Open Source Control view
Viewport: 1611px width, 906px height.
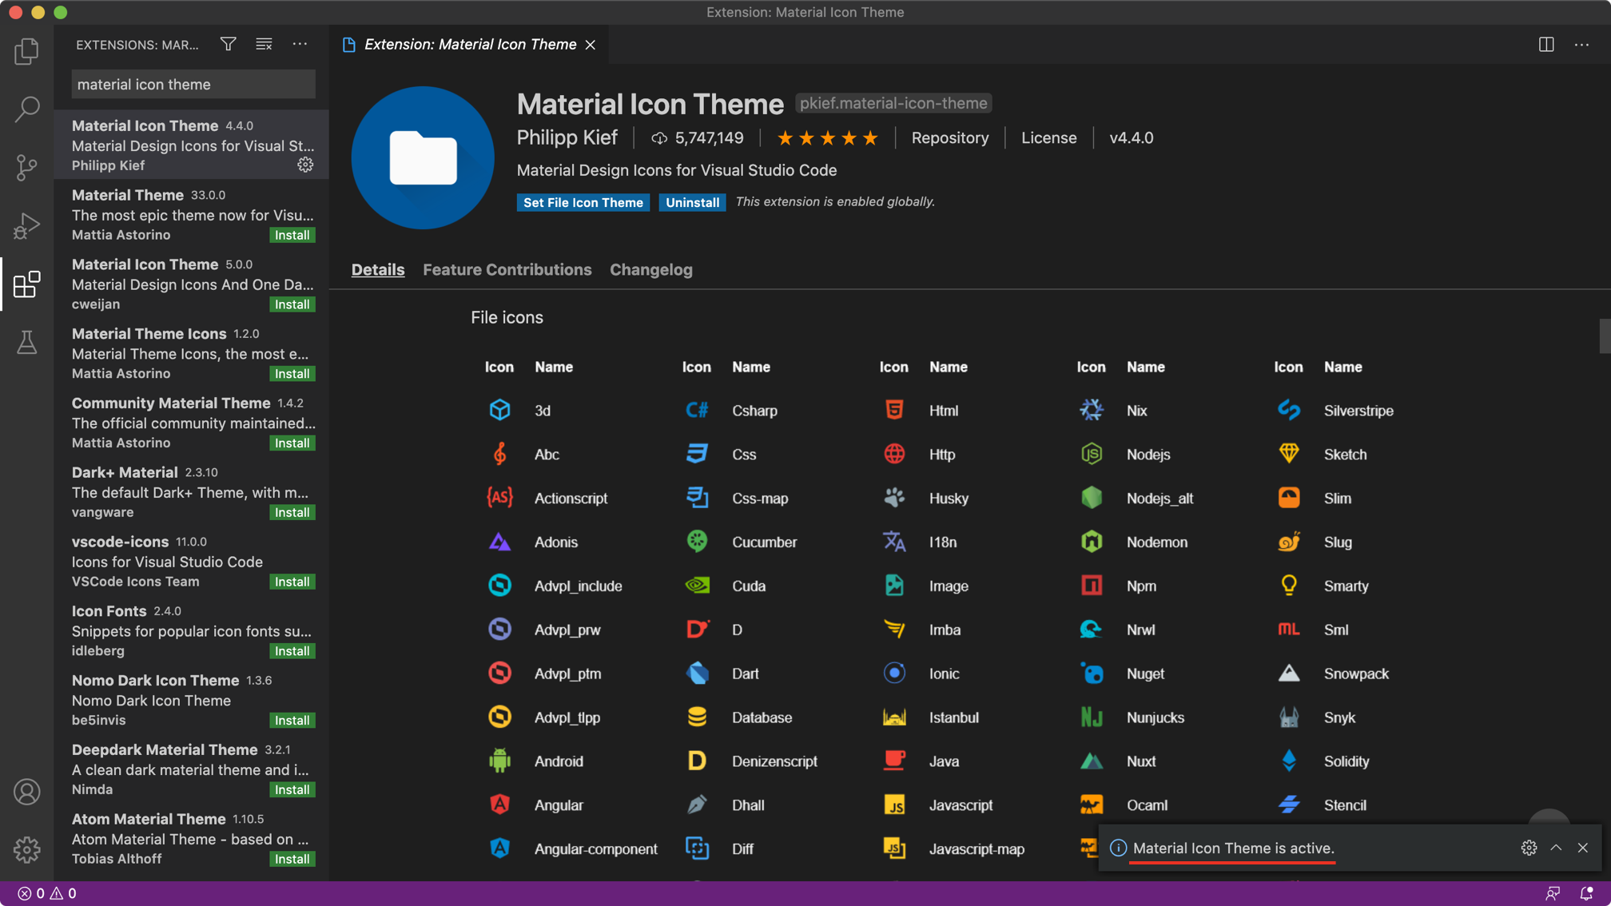pos(26,167)
